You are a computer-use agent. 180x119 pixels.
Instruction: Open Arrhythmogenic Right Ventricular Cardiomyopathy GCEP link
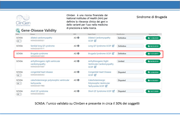point(101,64)
